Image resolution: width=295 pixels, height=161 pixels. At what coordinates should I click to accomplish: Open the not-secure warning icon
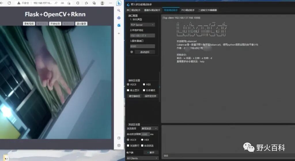coord(19,3)
